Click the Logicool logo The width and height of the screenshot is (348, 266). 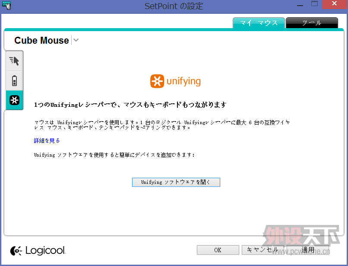pyautogui.click(x=38, y=251)
